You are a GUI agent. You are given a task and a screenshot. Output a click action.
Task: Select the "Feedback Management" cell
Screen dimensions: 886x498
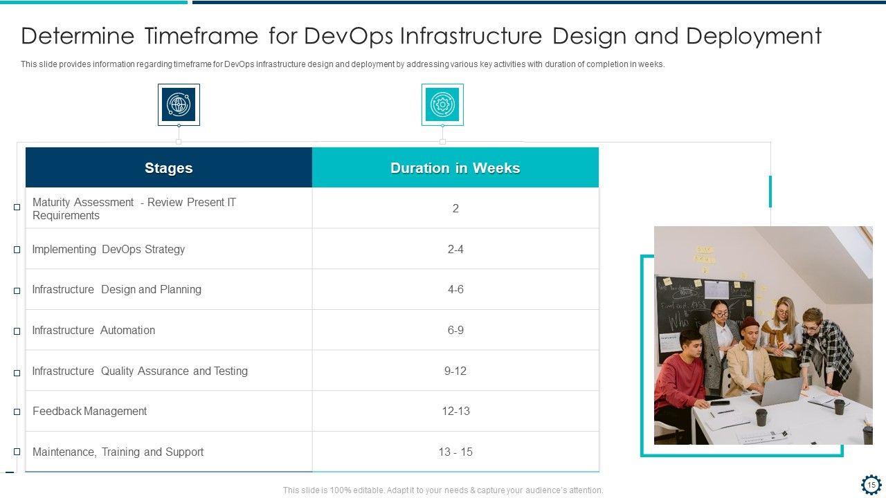click(x=169, y=411)
